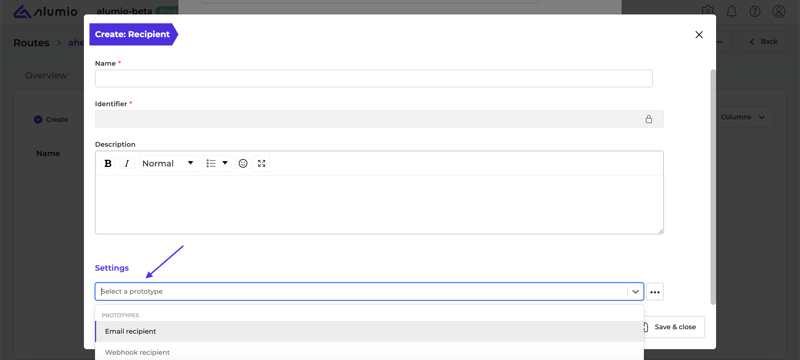Expand description editor to fullscreen
Viewport: 800px width, 360px height.
click(x=261, y=163)
